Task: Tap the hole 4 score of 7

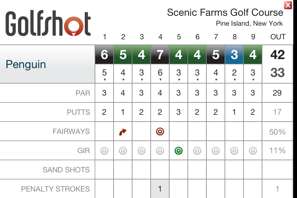Action: point(160,55)
